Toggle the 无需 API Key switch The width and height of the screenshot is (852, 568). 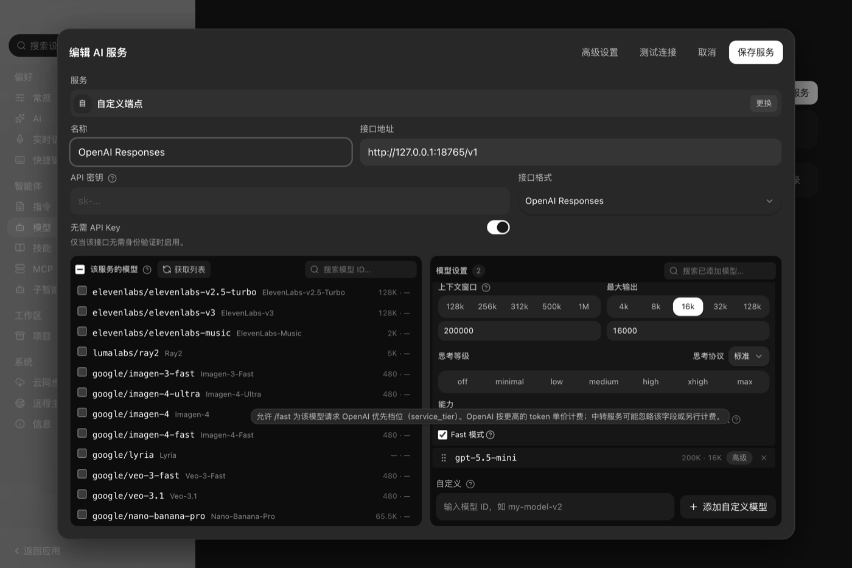(498, 227)
